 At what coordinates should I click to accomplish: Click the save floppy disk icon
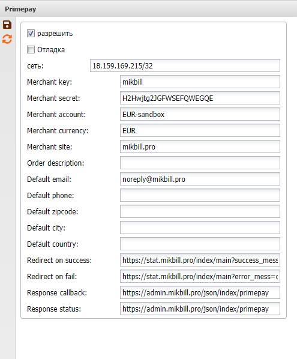click(7, 25)
